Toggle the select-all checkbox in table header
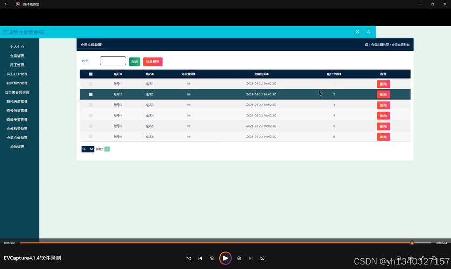 [90, 74]
